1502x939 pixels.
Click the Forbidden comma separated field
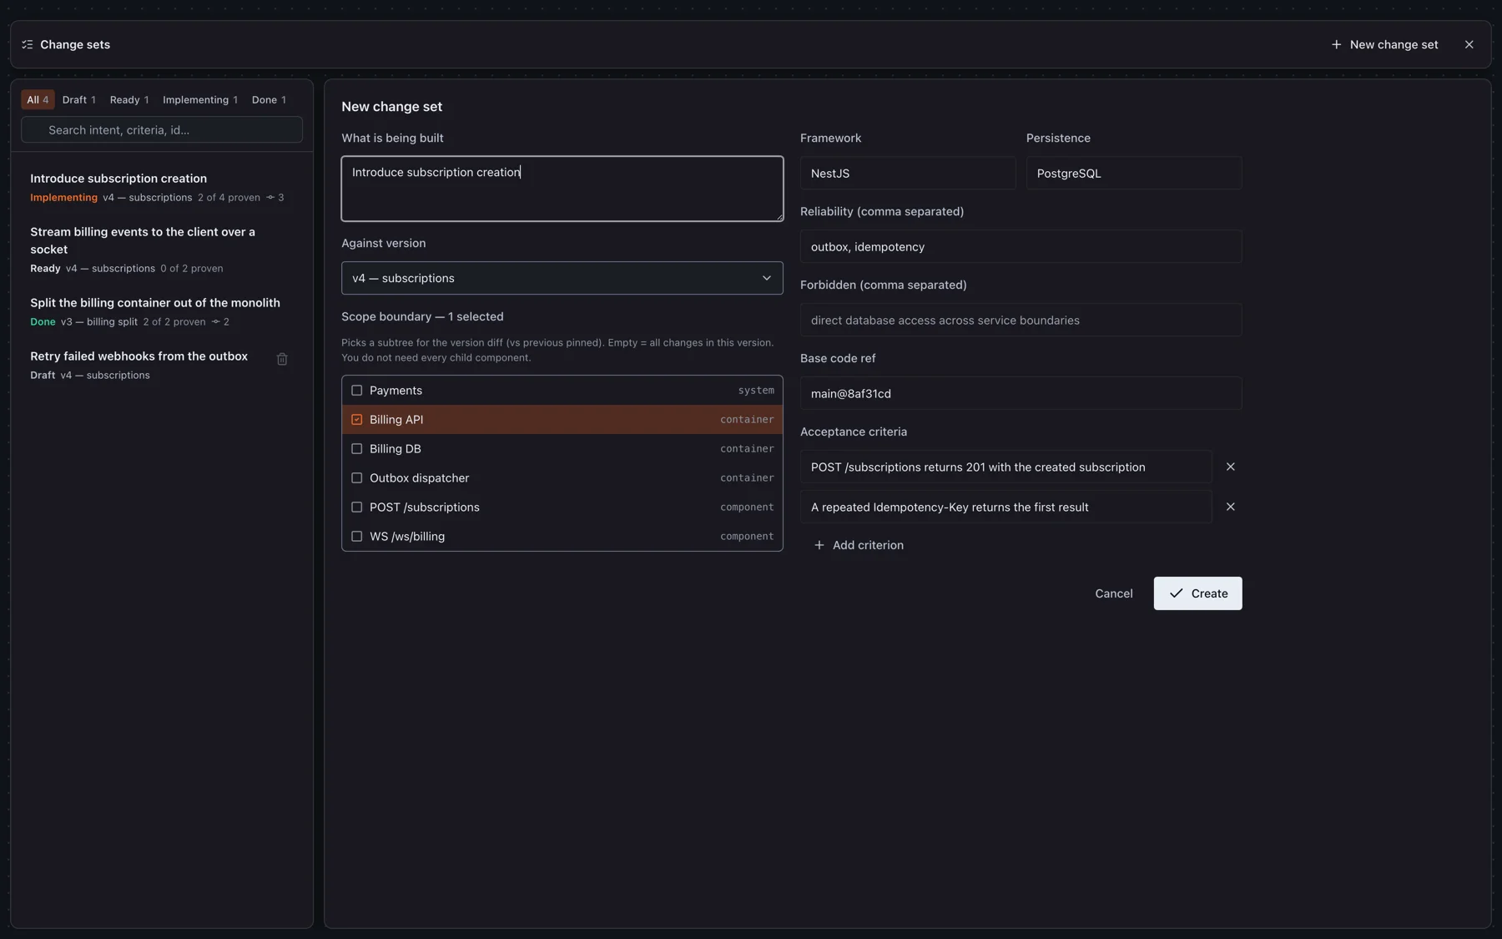1021,320
